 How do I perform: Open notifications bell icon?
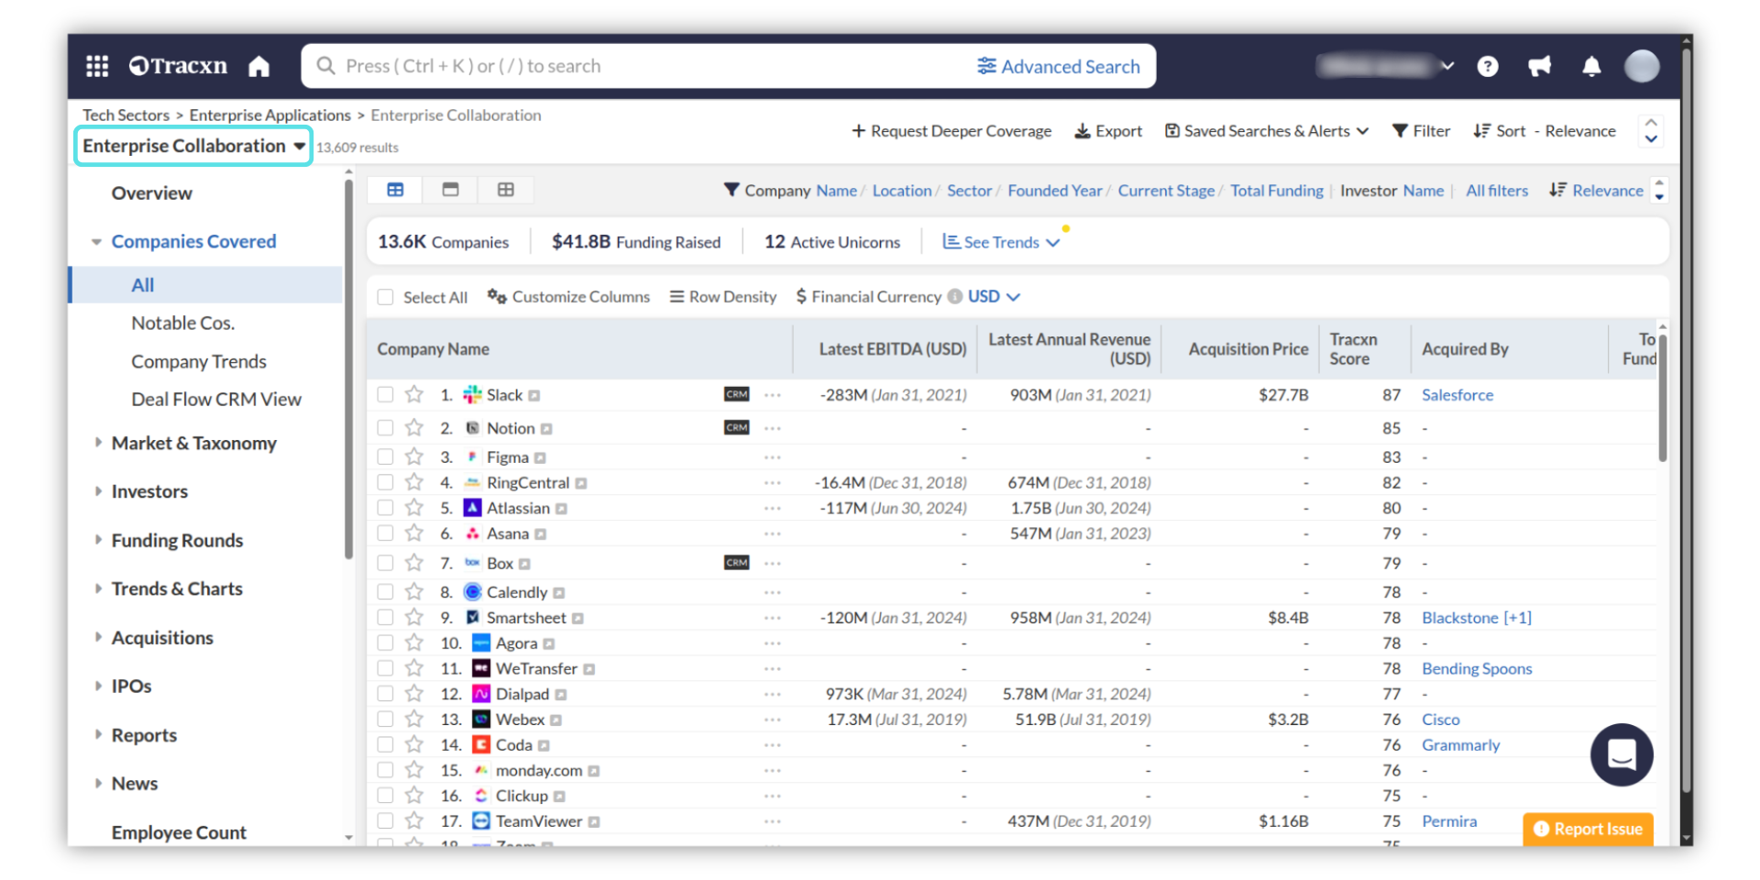[1591, 66]
